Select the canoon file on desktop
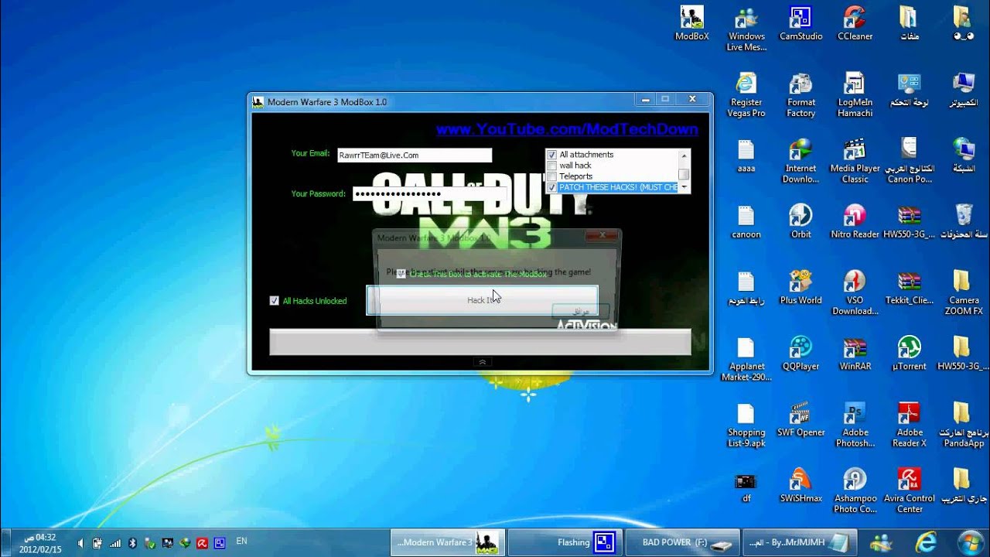Image resolution: width=990 pixels, height=557 pixels. [746, 221]
